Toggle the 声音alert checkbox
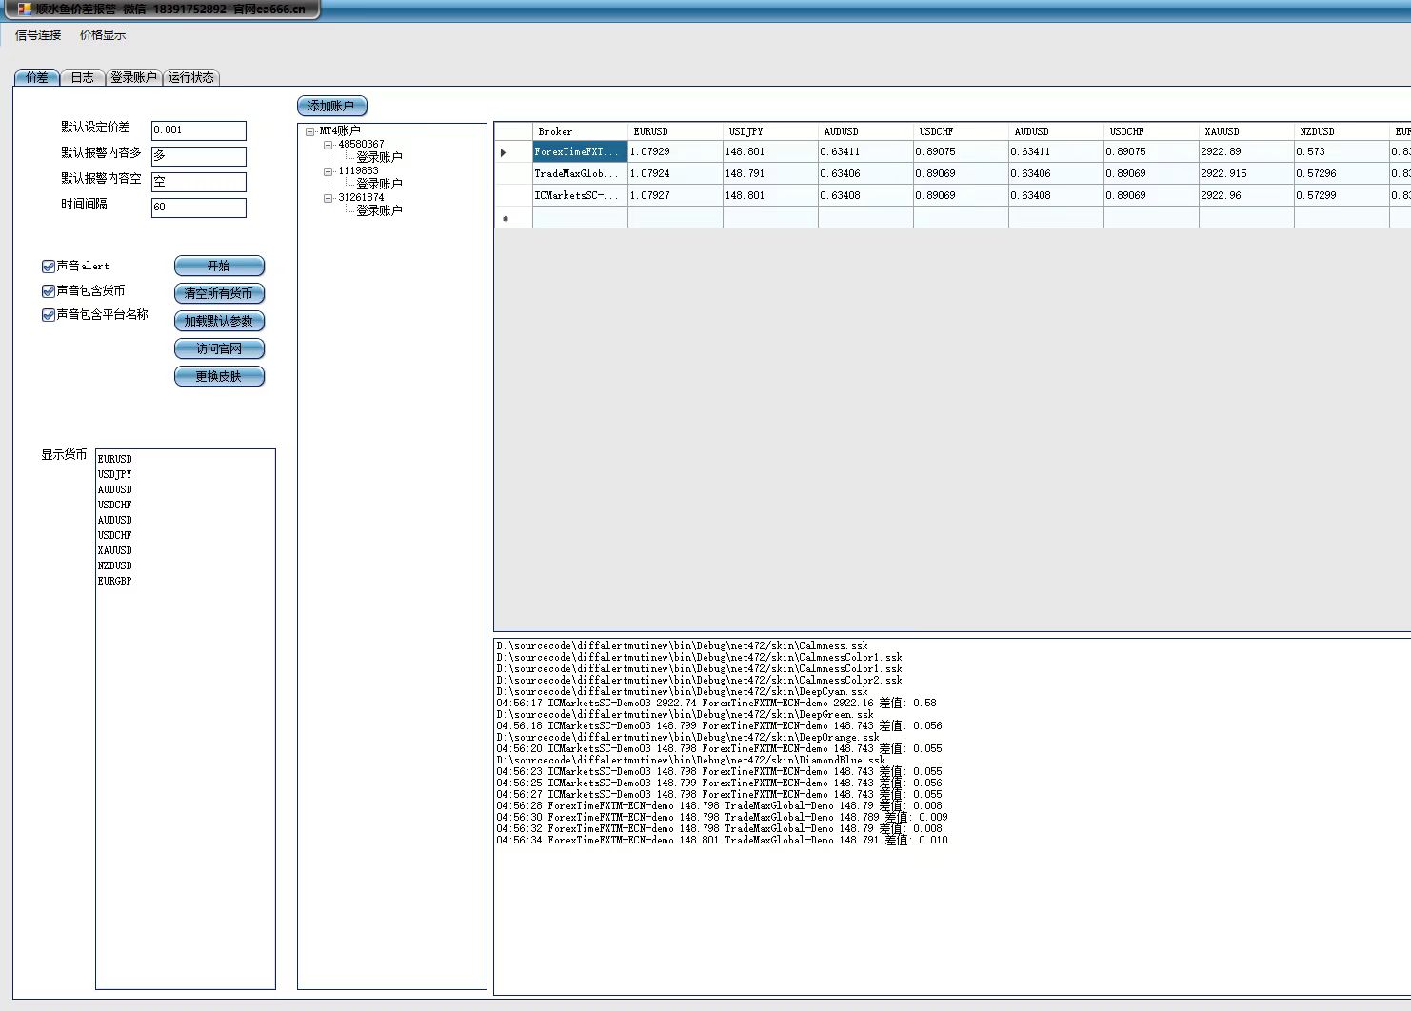The height and width of the screenshot is (1011, 1411). 49,267
